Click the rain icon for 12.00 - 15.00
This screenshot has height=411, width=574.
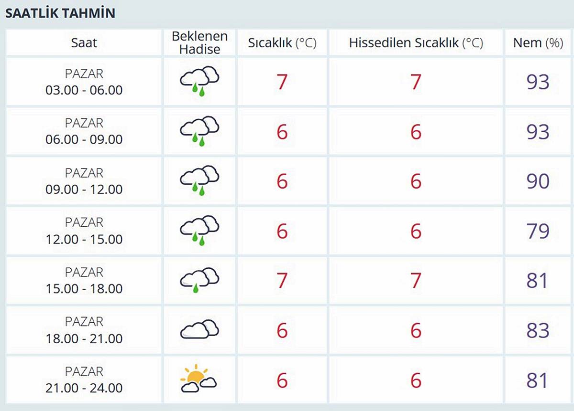coord(199,231)
